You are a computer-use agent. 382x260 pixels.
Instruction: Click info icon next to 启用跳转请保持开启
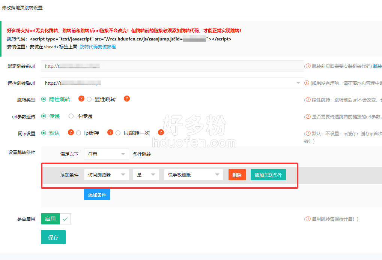point(308,219)
